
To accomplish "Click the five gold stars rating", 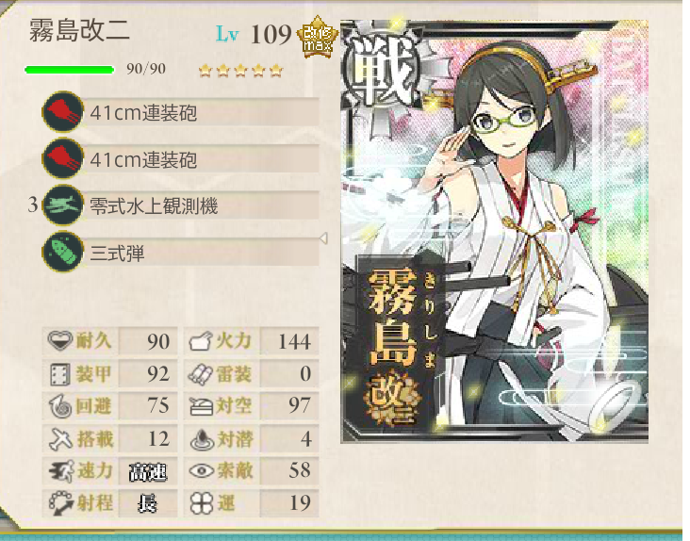I will (x=240, y=71).
